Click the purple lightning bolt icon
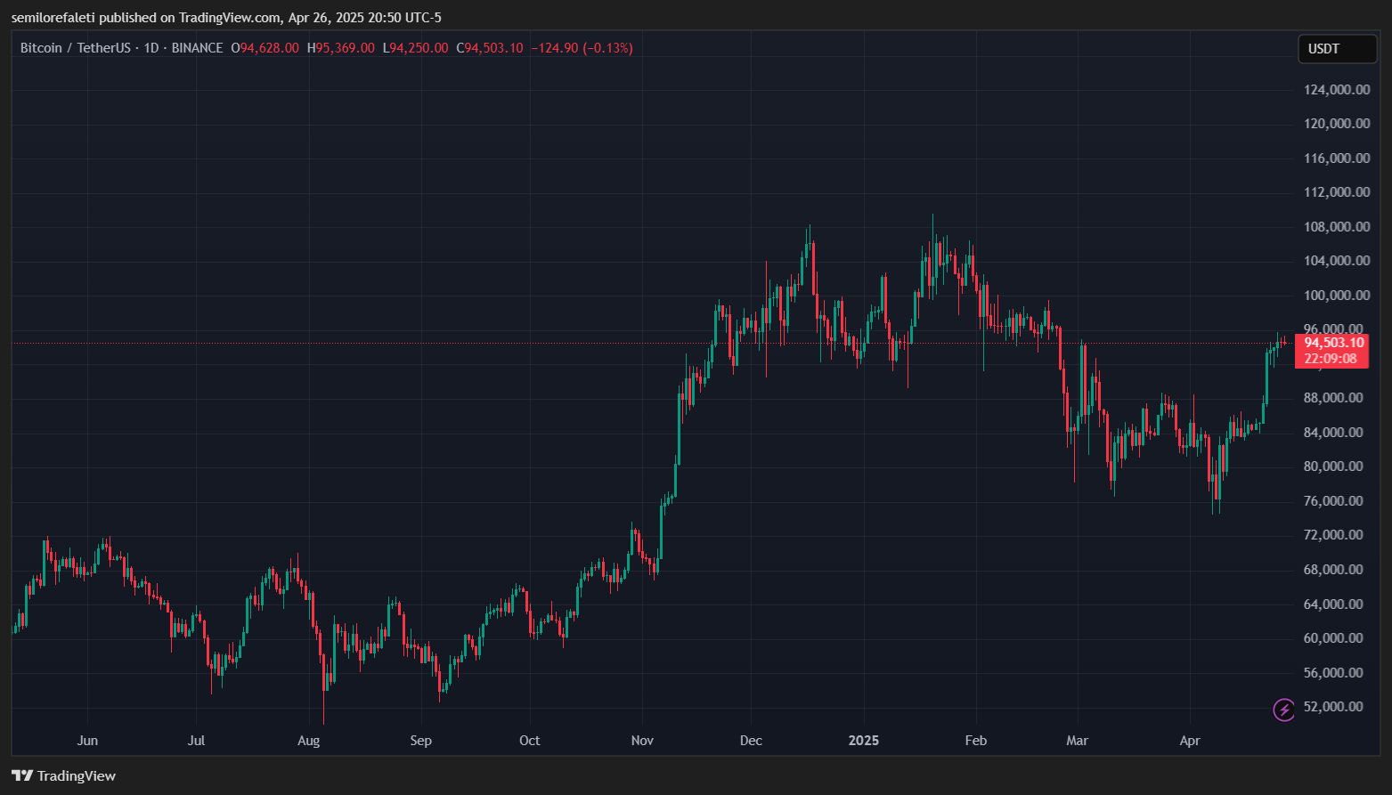1392x795 pixels. pyautogui.click(x=1283, y=710)
